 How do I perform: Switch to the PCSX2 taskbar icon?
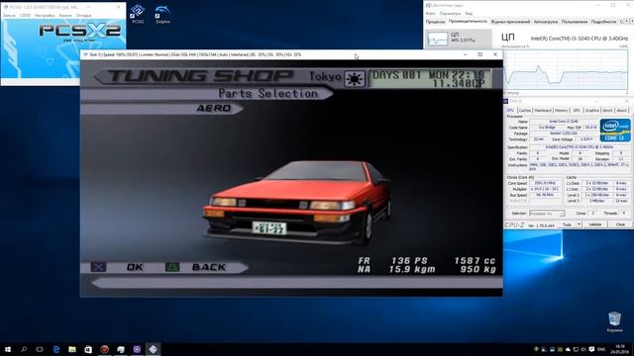(153, 349)
